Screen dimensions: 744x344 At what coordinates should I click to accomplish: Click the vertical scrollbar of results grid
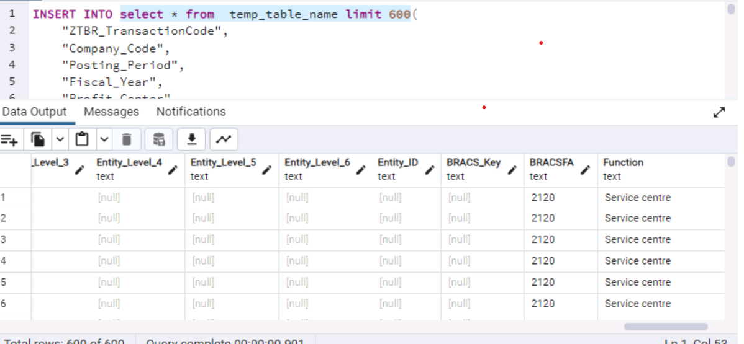[x=731, y=162]
